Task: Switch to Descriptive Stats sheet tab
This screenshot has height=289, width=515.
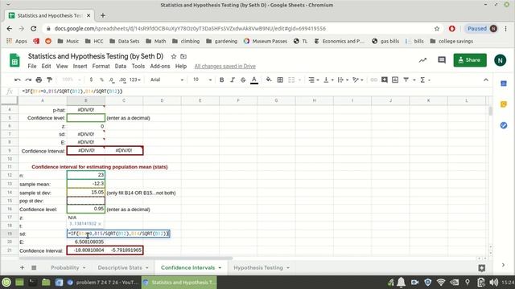Action: coord(120,267)
